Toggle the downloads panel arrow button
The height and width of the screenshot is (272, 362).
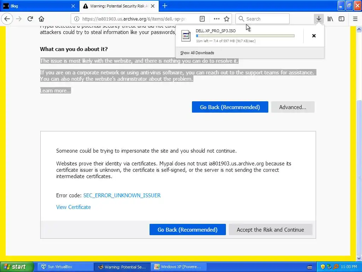(319, 19)
